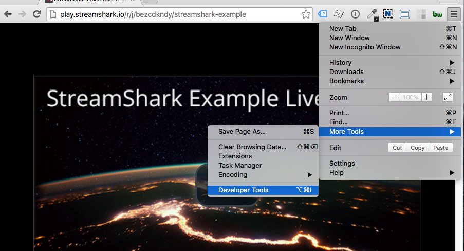The width and height of the screenshot is (464, 251).
Task: Click the 100% zoom level value
Action: pos(410,97)
